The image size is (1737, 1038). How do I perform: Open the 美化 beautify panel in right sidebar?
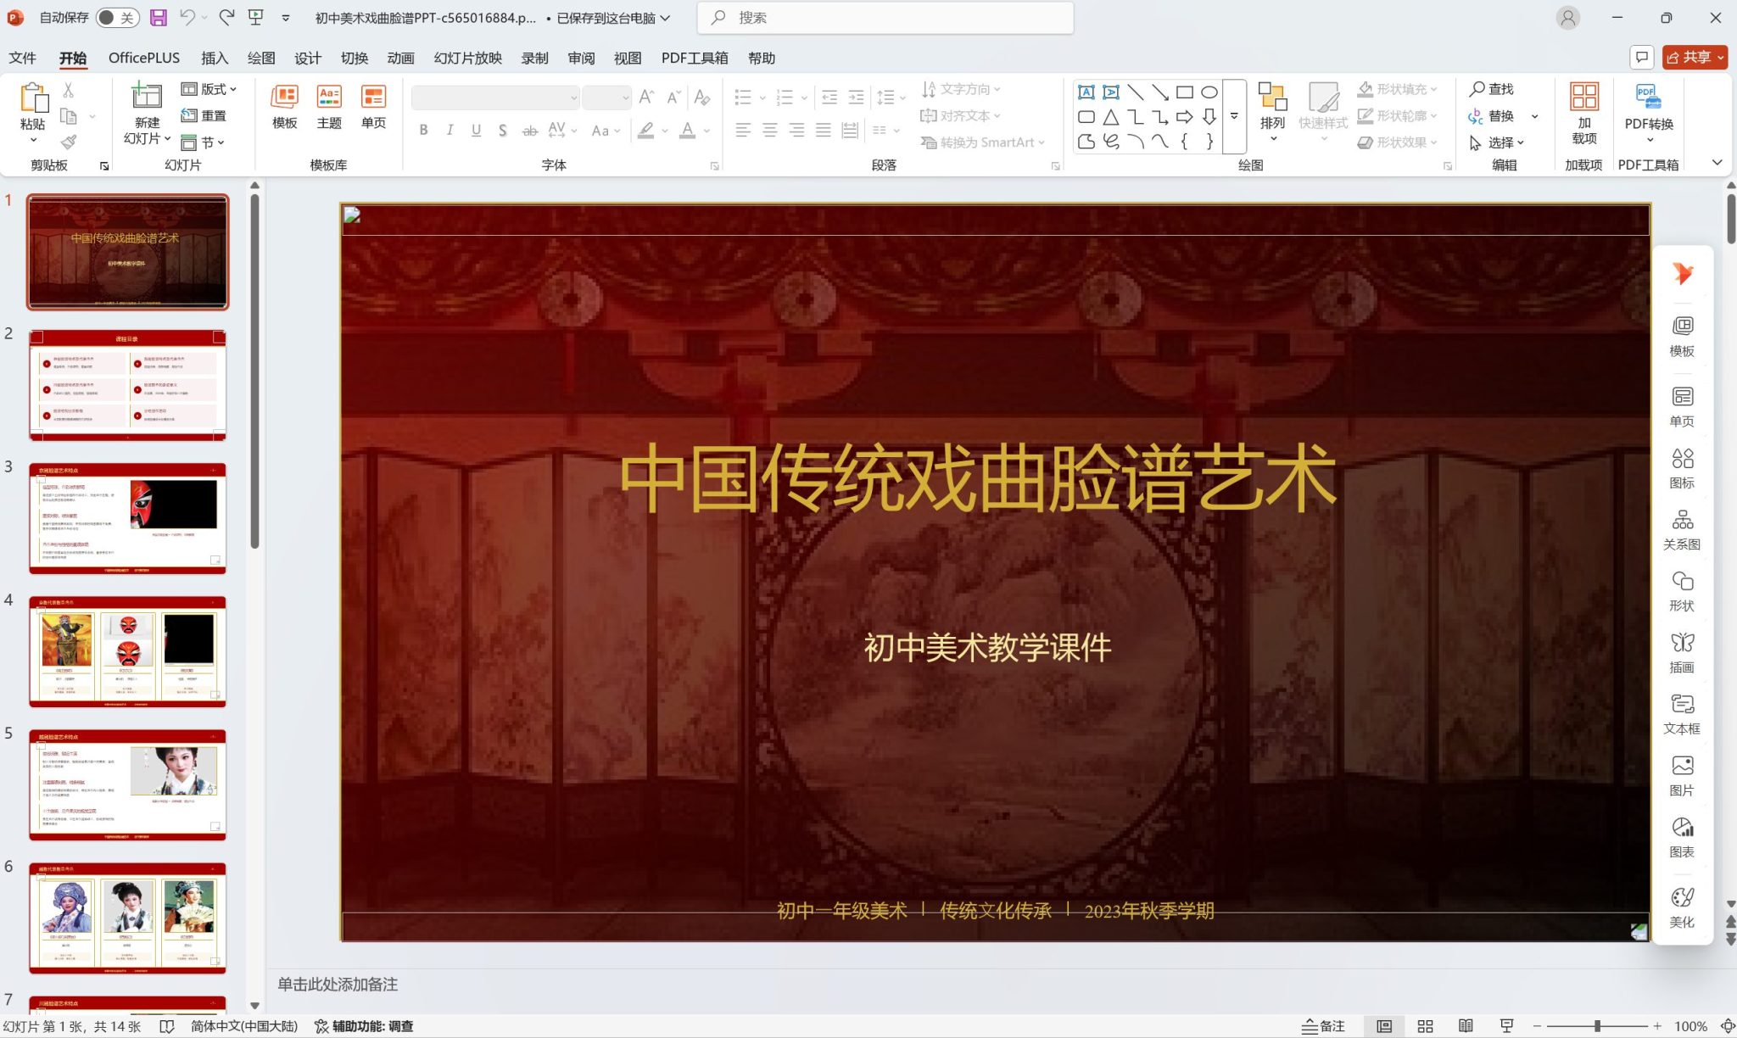(x=1682, y=908)
